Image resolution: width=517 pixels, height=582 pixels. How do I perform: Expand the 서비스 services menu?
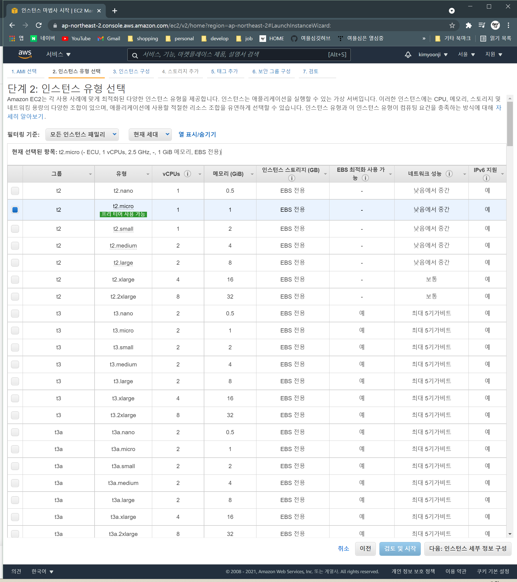(x=58, y=54)
